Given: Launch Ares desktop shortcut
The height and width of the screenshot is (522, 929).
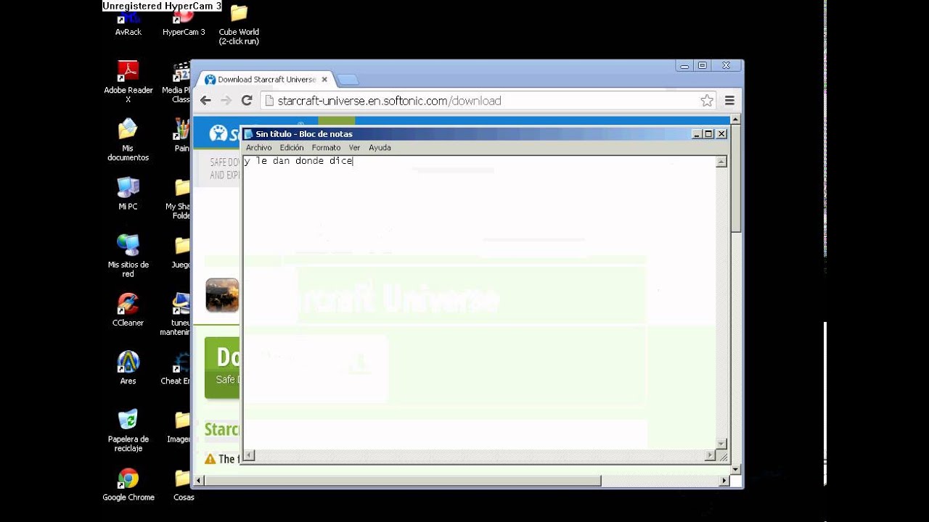Looking at the screenshot, I should coord(128,368).
